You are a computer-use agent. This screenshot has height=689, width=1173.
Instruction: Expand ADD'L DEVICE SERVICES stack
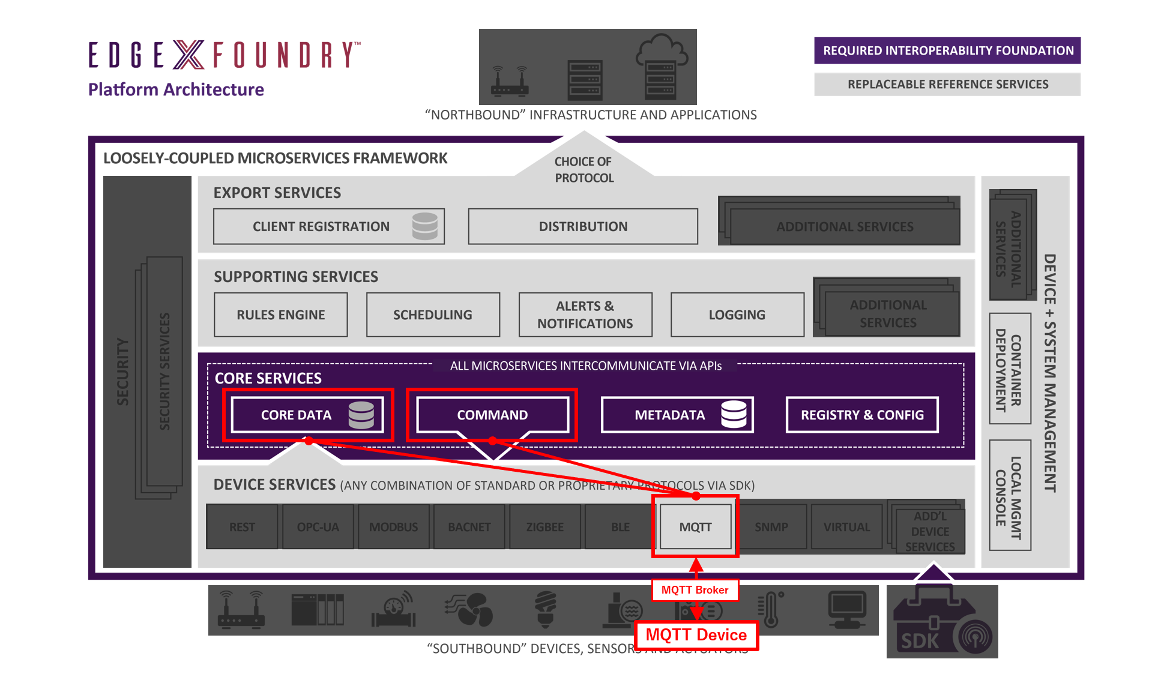tap(929, 531)
